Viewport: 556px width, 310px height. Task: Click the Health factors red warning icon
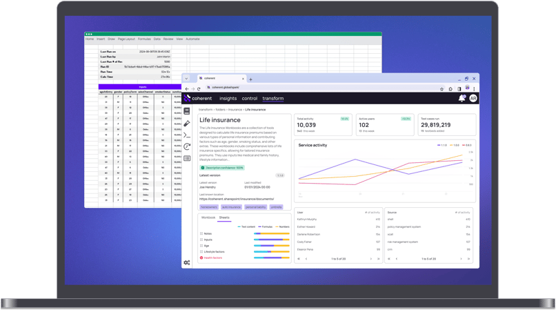[201, 258]
